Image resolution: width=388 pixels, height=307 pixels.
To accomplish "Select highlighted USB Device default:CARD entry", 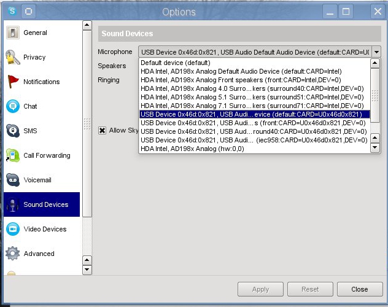I will [255, 114].
